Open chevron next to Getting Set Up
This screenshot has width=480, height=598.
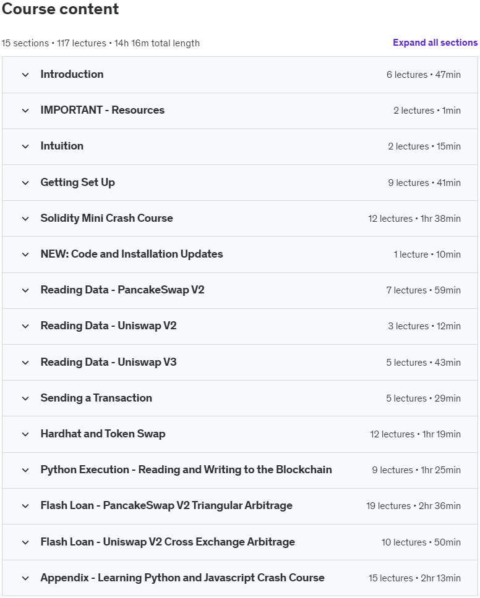click(x=25, y=183)
